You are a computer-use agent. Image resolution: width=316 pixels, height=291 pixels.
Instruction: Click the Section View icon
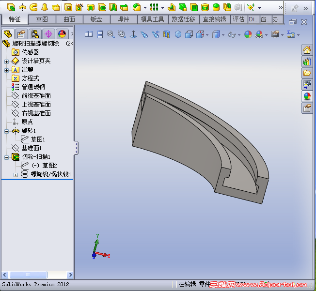pos(167,34)
